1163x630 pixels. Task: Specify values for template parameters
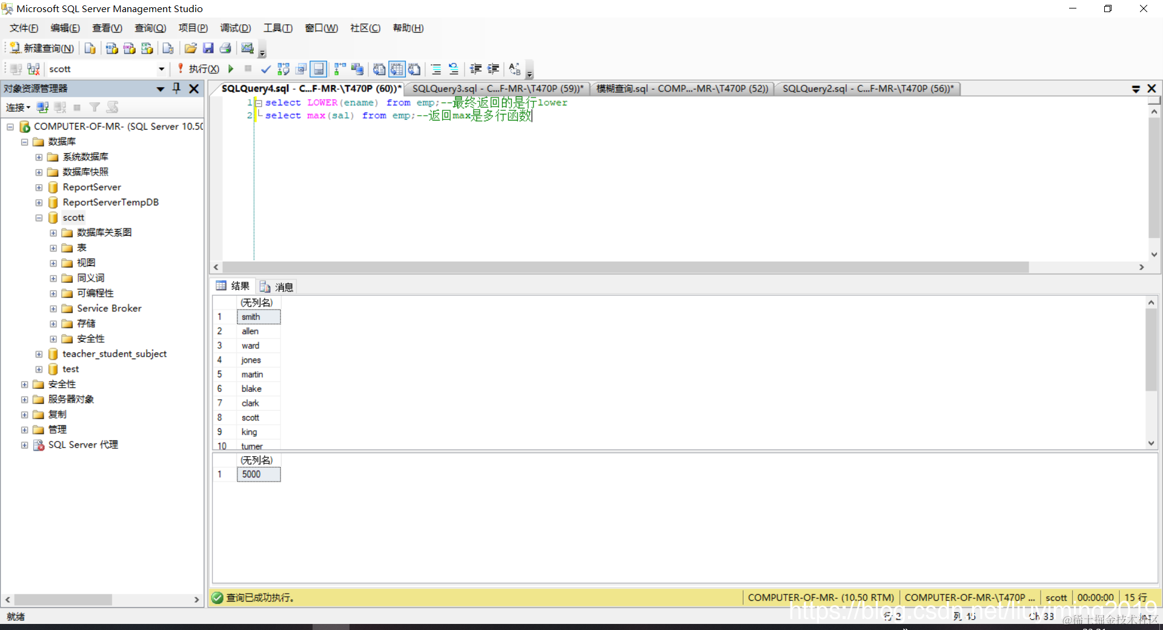click(515, 69)
